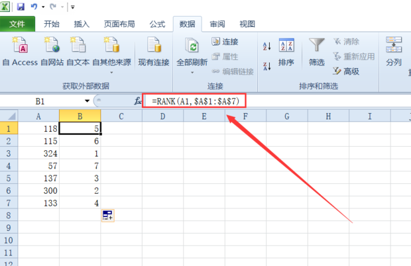
Task: Switch to the 插入 tab
Action: click(x=82, y=24)
